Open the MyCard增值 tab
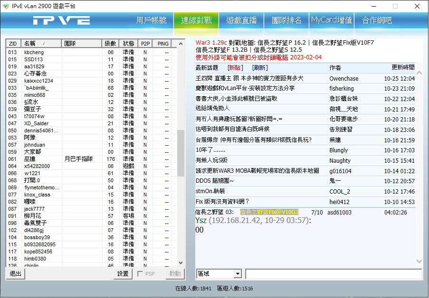 [x=332, y=20]
